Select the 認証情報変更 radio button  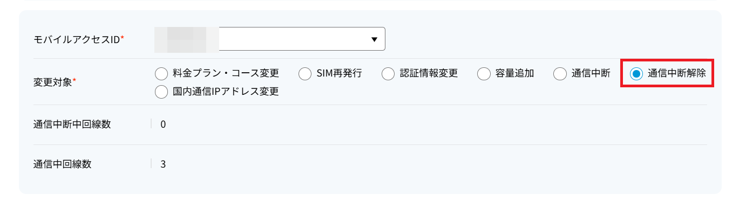coord(388,74)
